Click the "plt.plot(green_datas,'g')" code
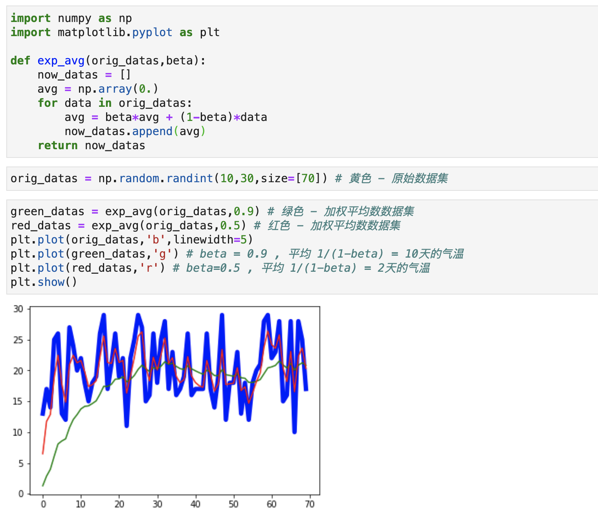Screen dimensions: 598x516 coord(95,254)
